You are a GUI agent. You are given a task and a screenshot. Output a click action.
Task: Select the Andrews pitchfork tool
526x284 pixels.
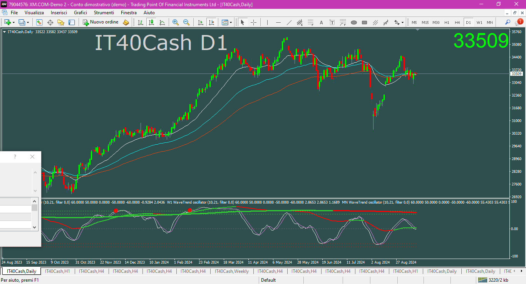386,22
